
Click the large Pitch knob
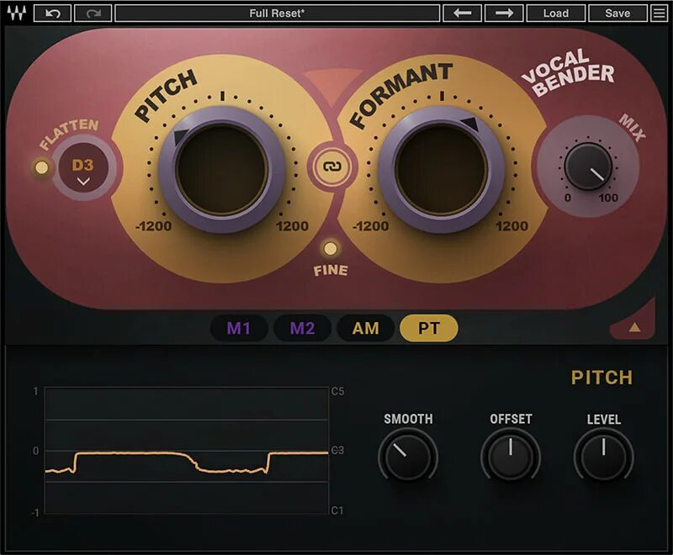point(222,168)
